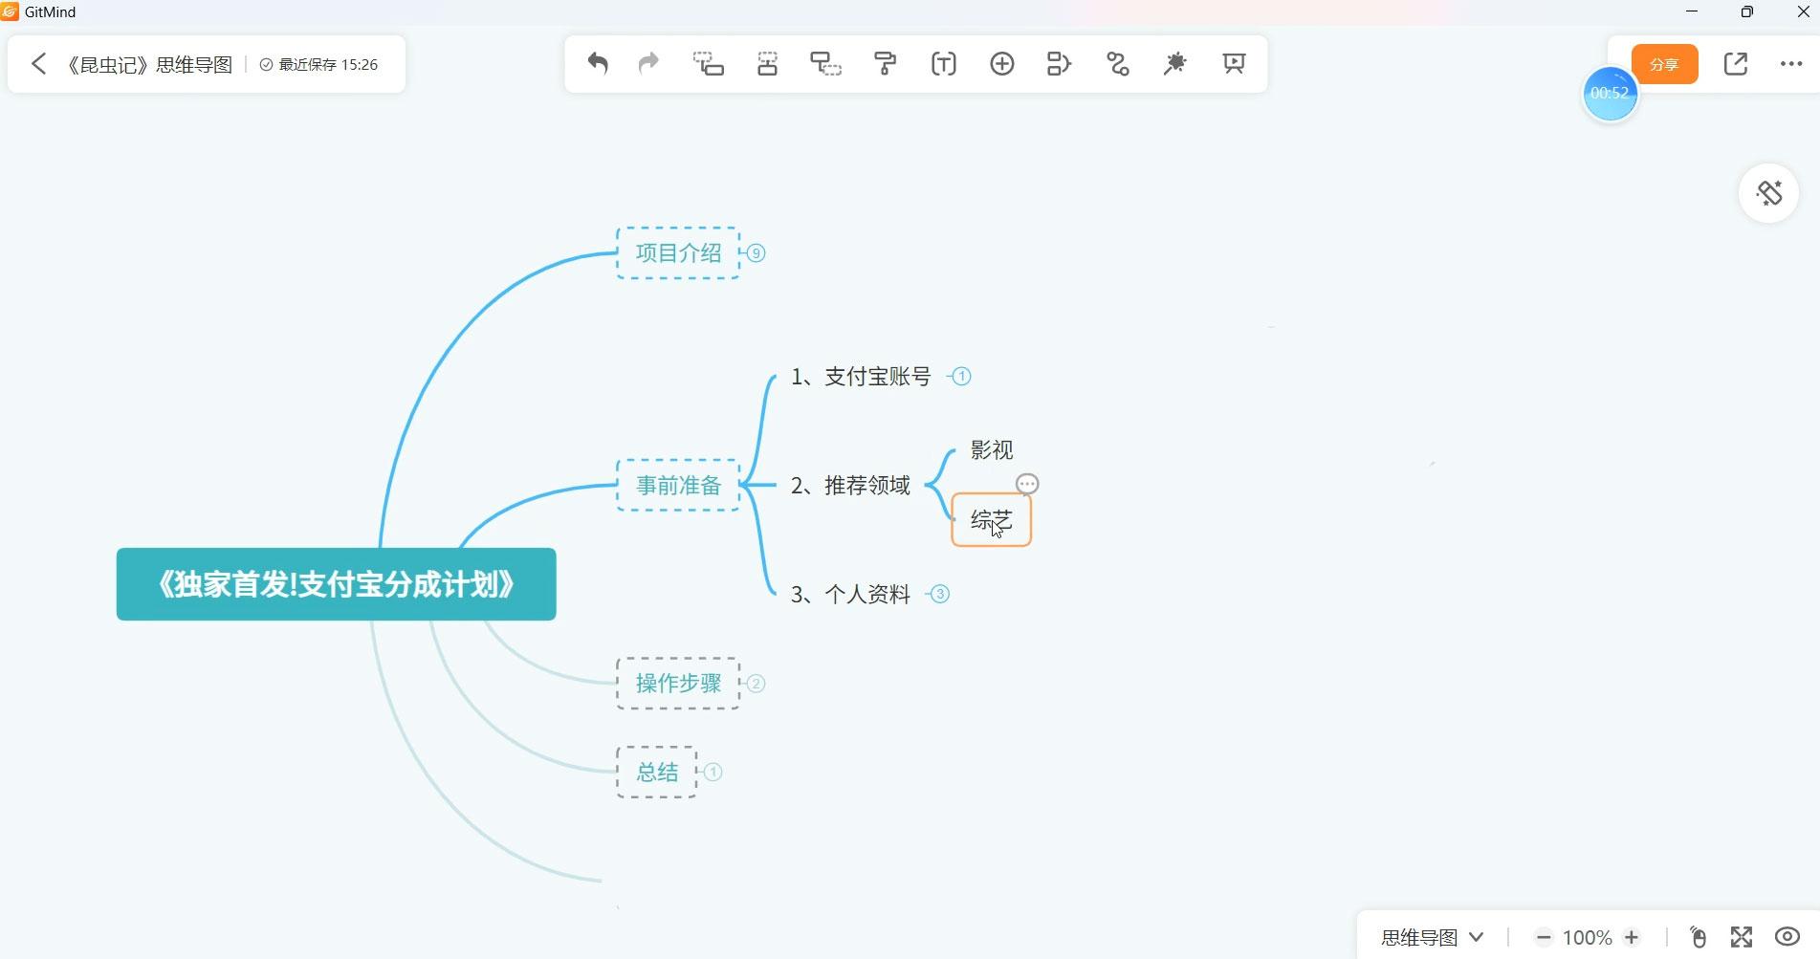Redo the last change
Viewport: 1820px width, 959px height.
pyautogui.click(x=648, y=63)
